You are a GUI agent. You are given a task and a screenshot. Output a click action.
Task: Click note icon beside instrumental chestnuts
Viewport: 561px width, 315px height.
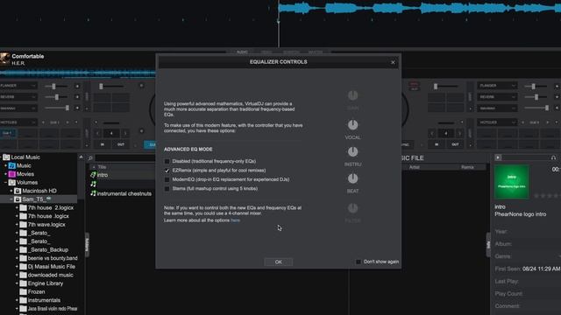coord(93,193)
